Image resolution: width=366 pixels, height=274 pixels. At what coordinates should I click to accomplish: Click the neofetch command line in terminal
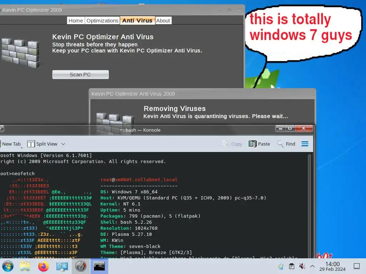pyautogui.click(x=17, y=174)
